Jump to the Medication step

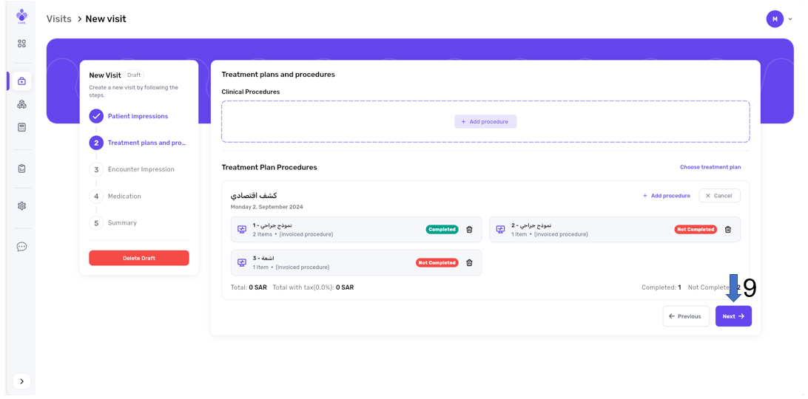124,197
